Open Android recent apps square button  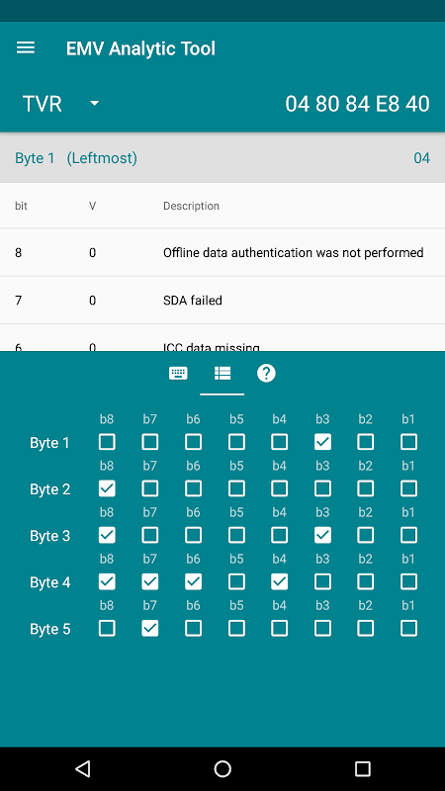pyautogui.click(x=363, y=769)
